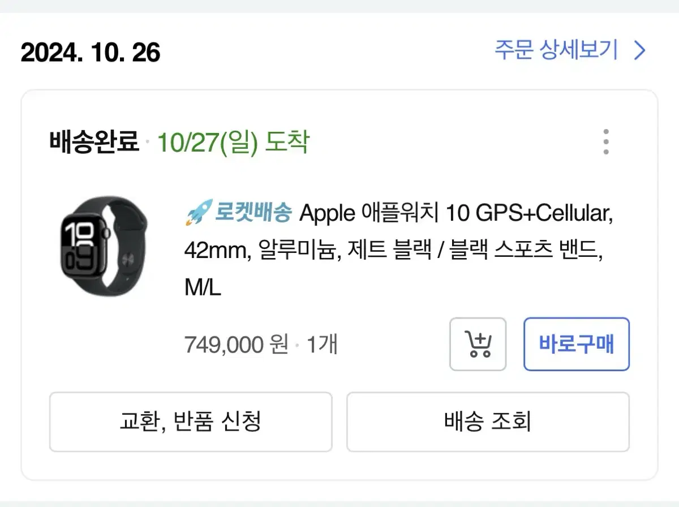This screenshot has width=679, height=507.
Task: Select the order card container
Action: pos(339,283)
